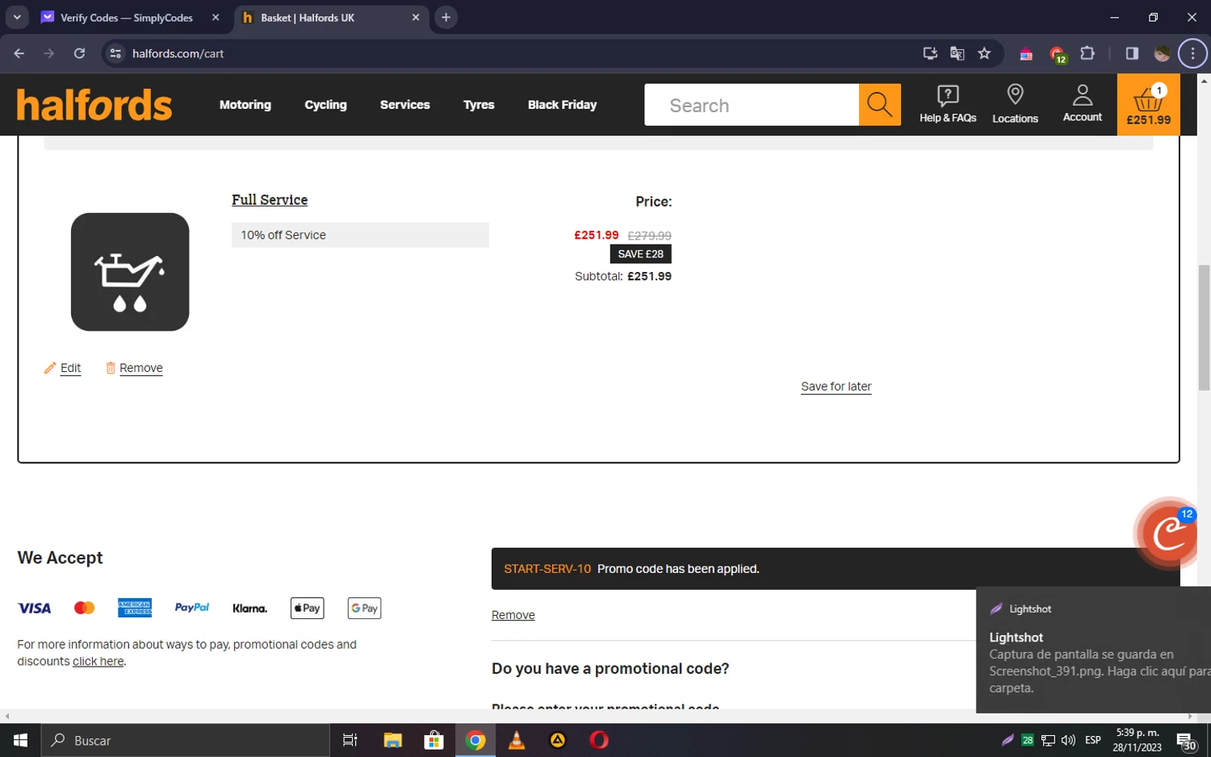Open Chrome three-dot menu

pos(1192,53)
